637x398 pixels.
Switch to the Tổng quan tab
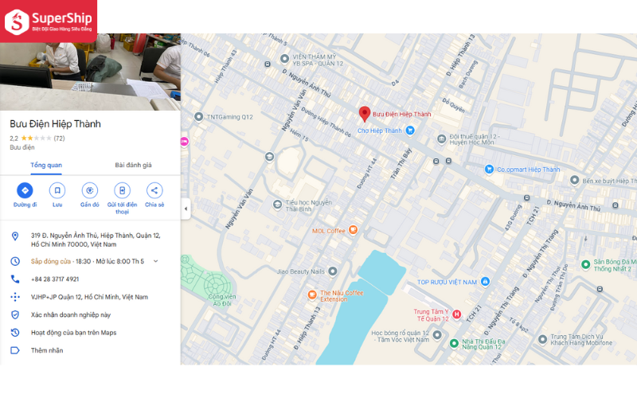(x=46, y=165)
